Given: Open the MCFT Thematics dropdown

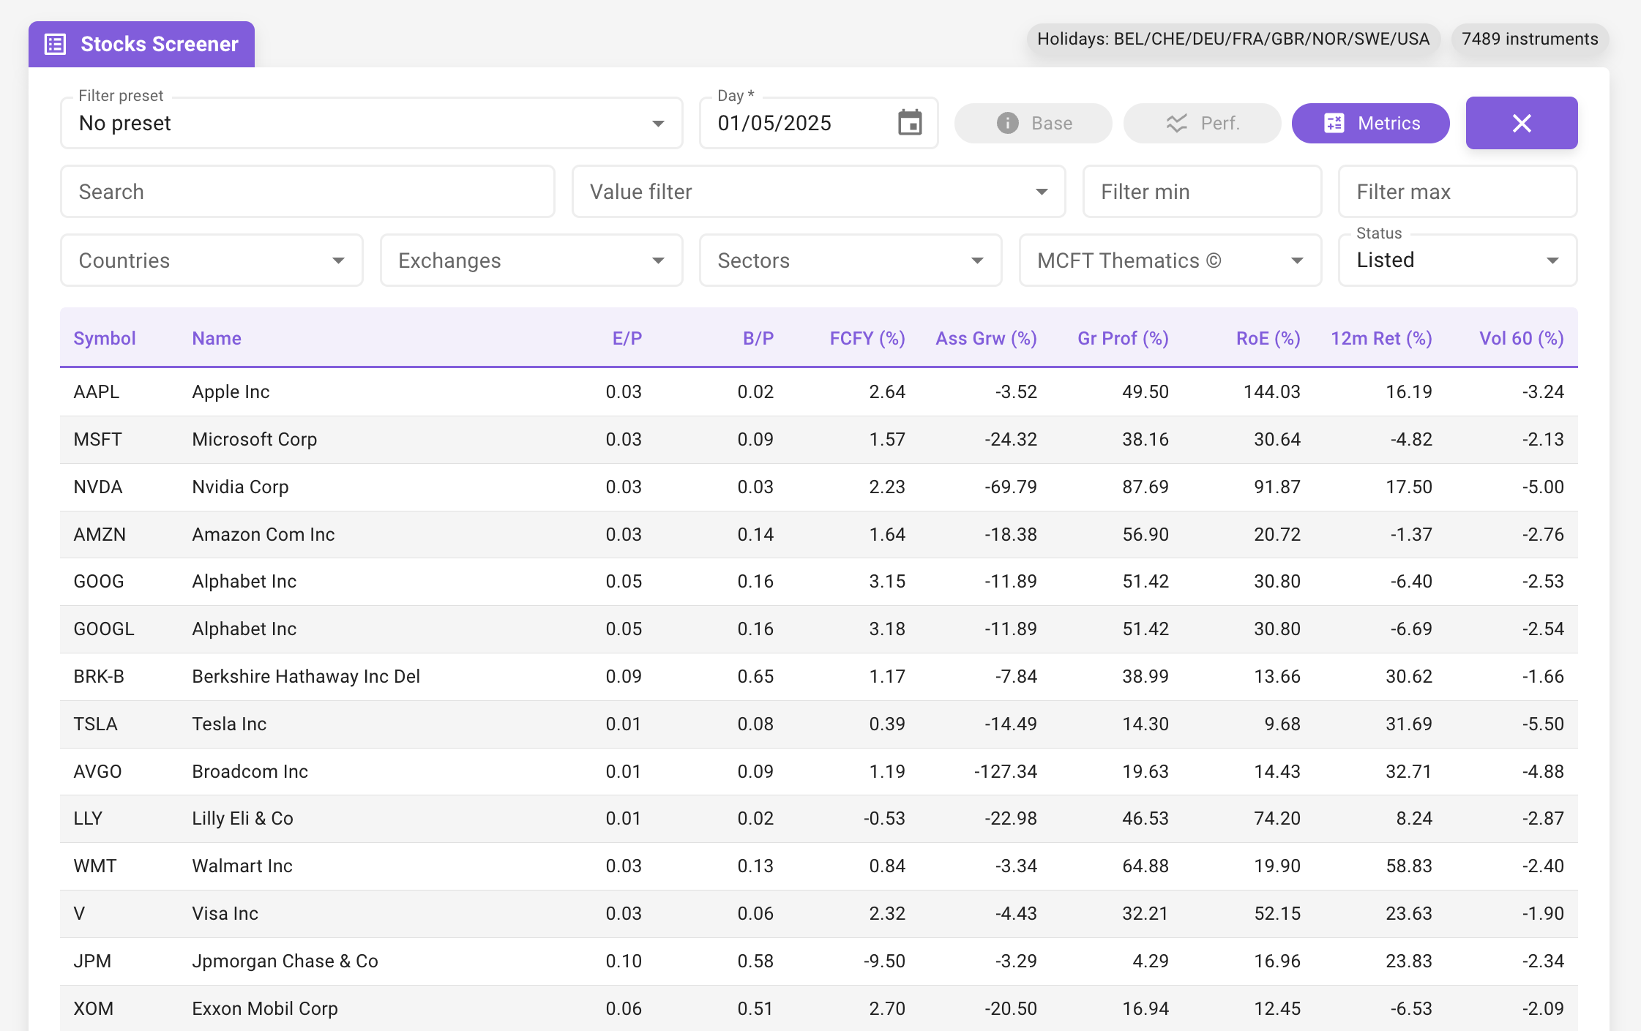Looking at the screenshot, I should (x=1170, y=260).
